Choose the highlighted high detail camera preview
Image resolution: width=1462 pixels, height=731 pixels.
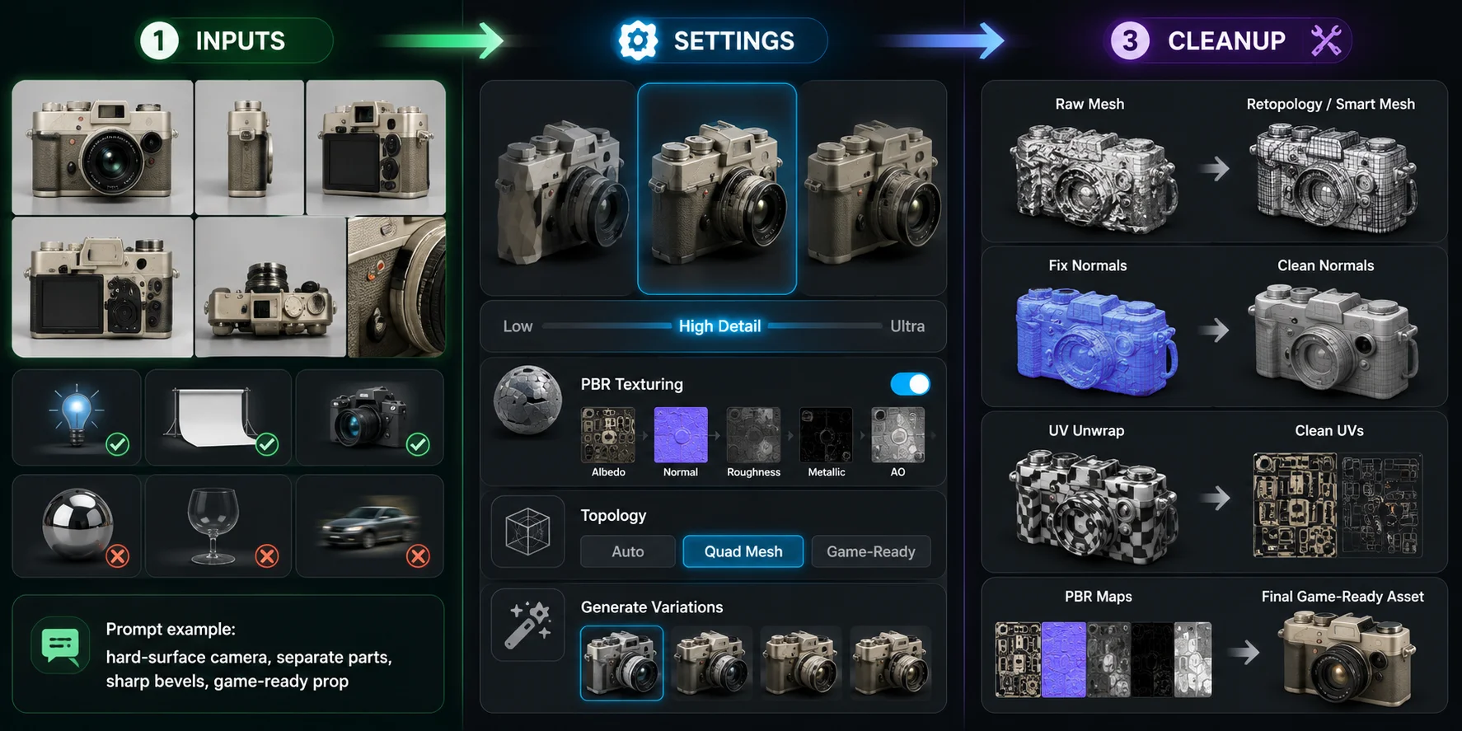click(x=717, y=189)
